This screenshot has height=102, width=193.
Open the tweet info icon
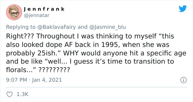pyautogui.click(x=184, y=80)
